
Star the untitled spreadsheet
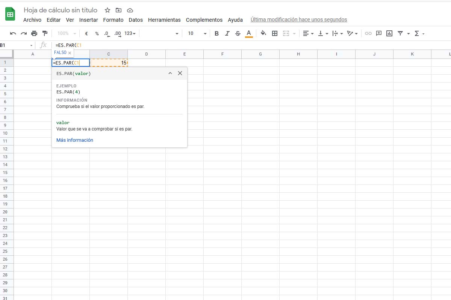click(107, 10)
